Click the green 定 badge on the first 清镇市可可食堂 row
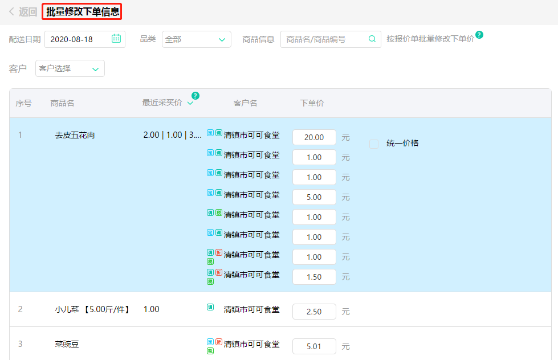The height and width of the screenshot is (360, 558). tap(210, 132)
